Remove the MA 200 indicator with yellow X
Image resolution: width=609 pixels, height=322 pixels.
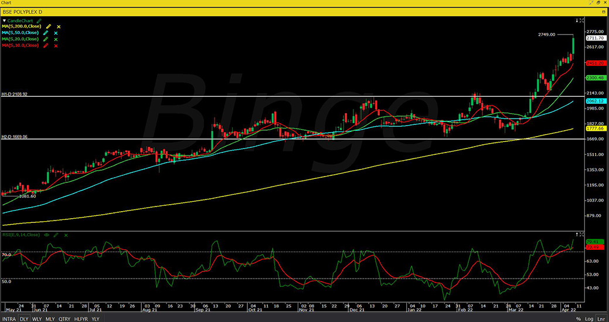tap(59, 27)
